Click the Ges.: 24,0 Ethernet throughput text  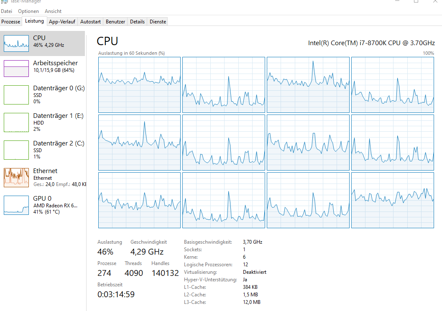44,184
